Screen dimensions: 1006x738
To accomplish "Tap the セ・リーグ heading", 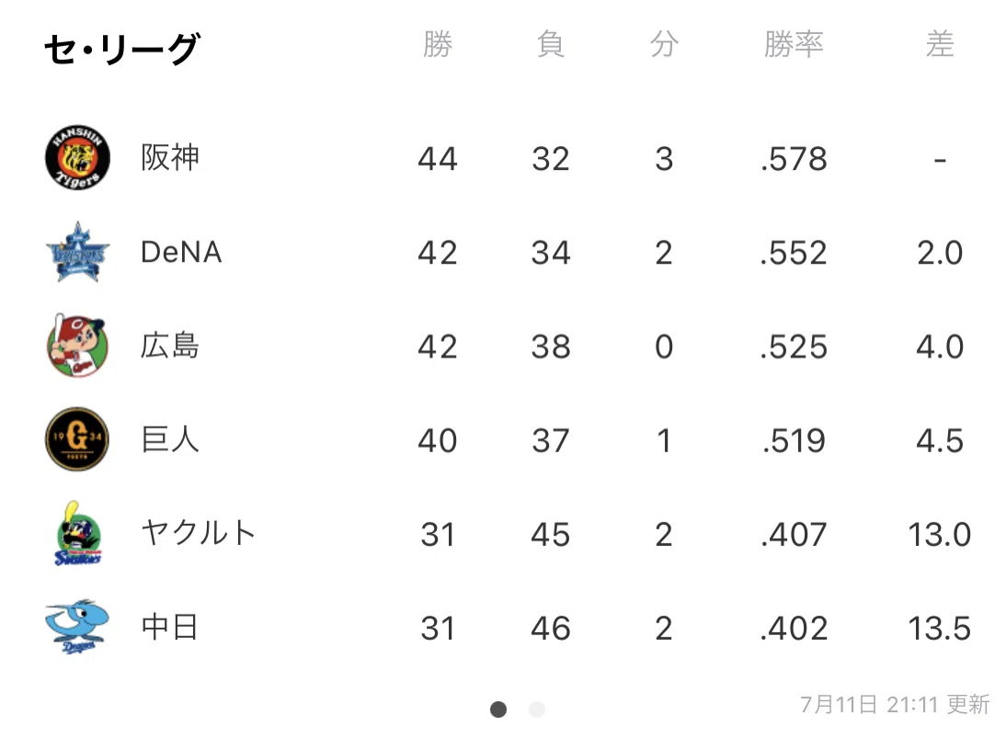I will [122, 49].
